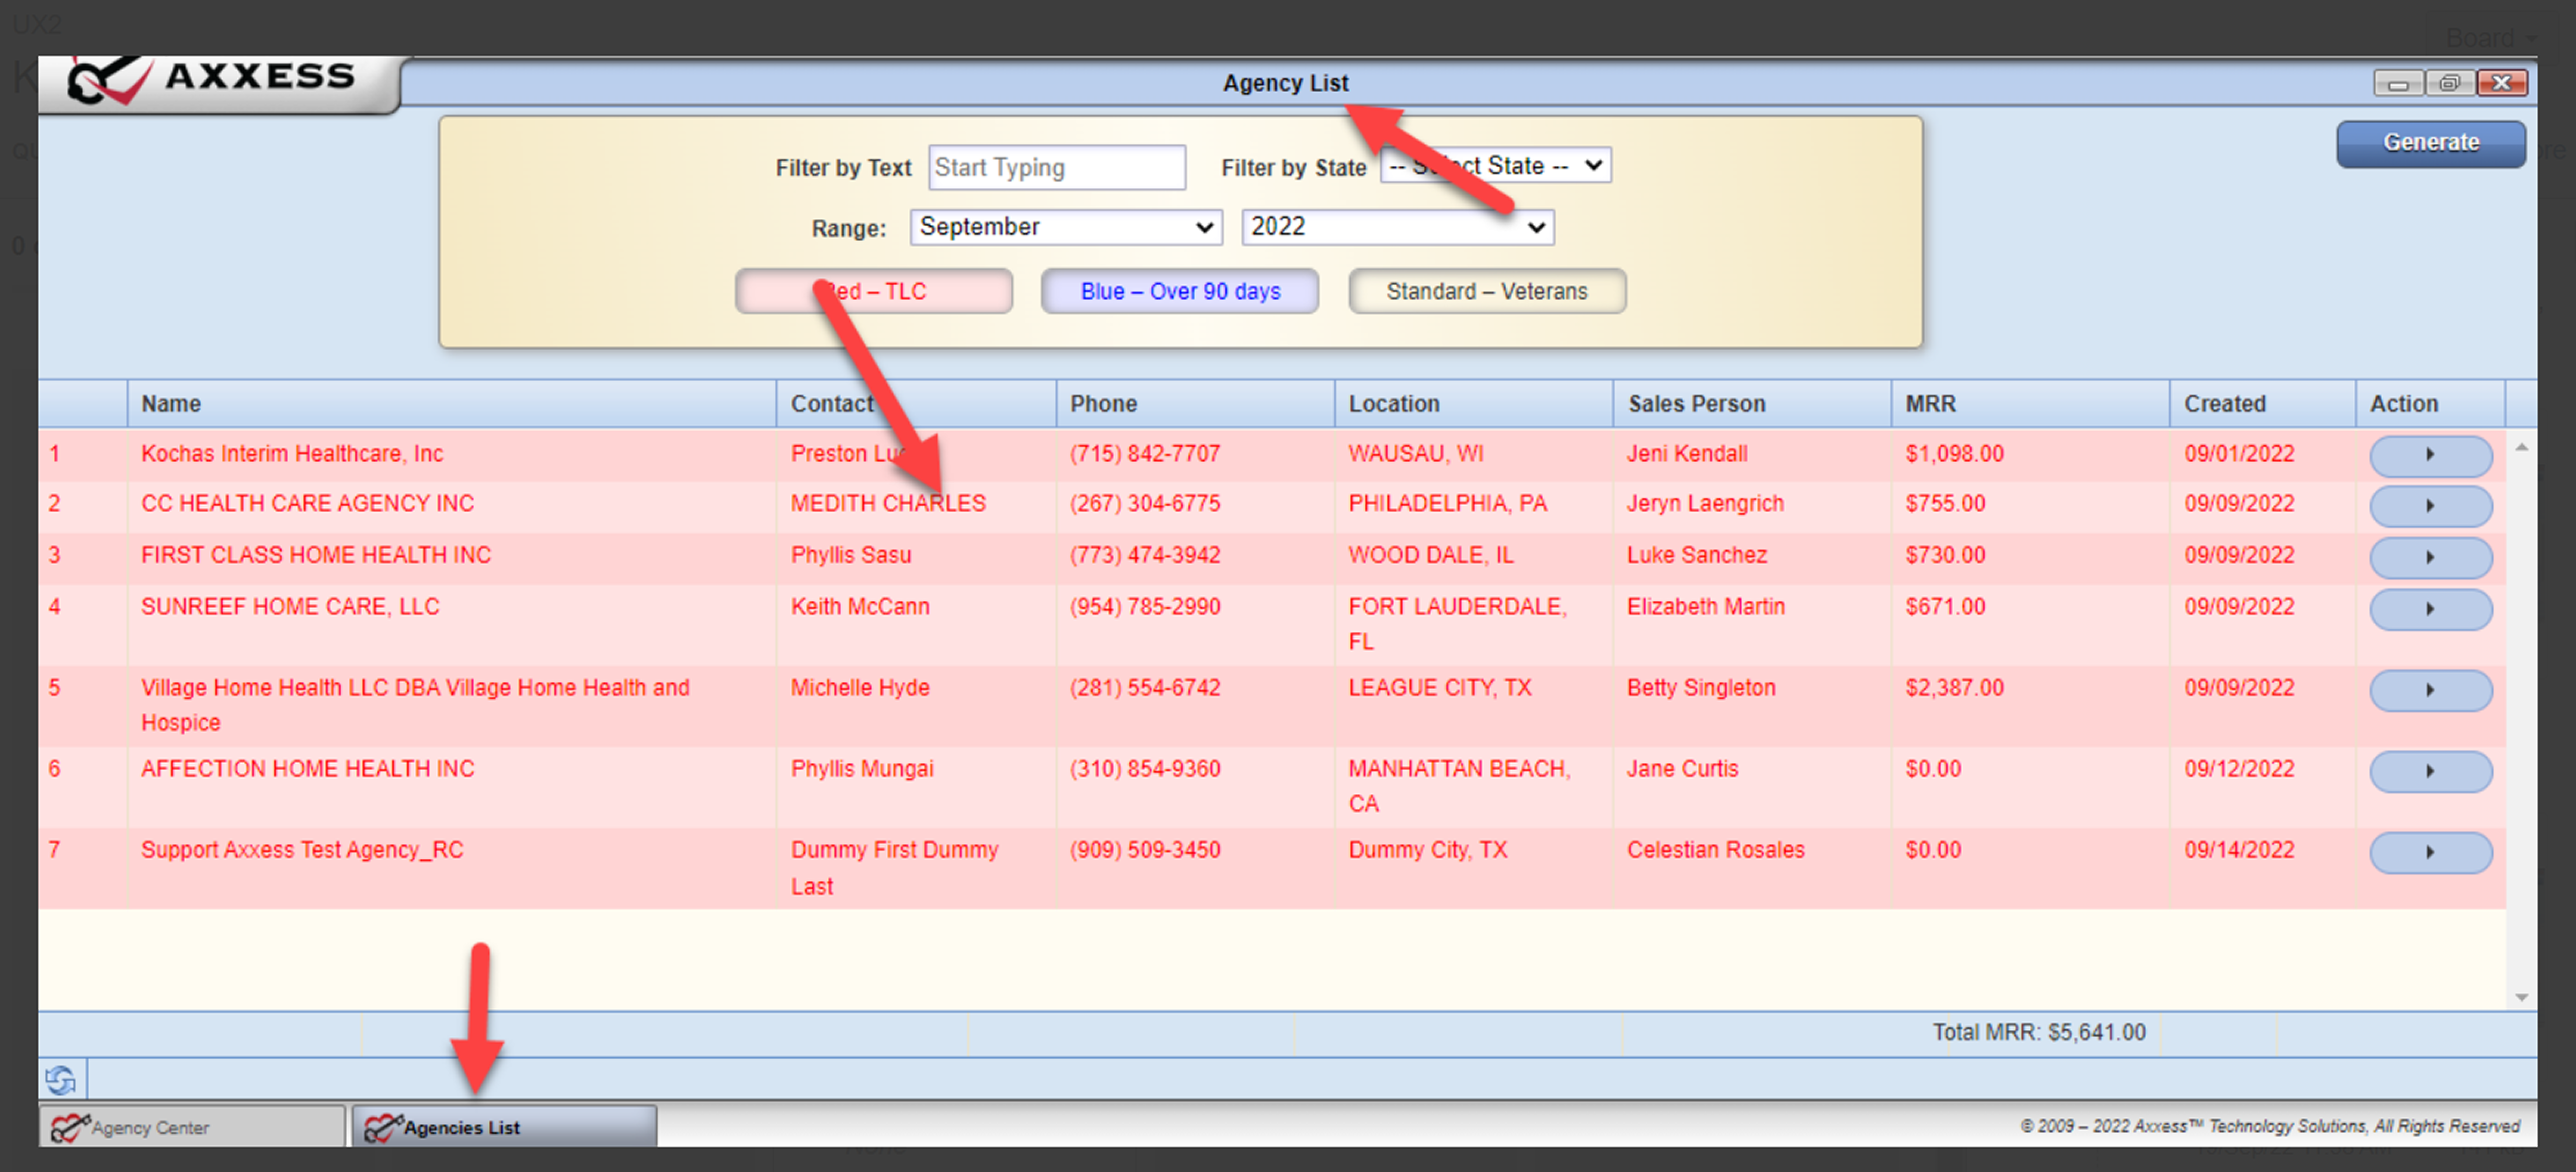Select FIRST CLASS HOME HEALTH INC name
Image resolution: width=2576 pixels, height=1172 pixels.
(x=316, y=555)
